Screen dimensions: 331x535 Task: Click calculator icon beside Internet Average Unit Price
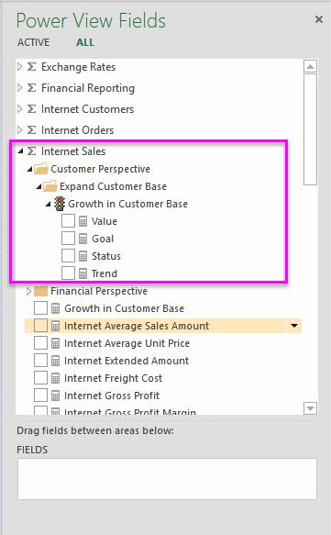tap(55, 343)
